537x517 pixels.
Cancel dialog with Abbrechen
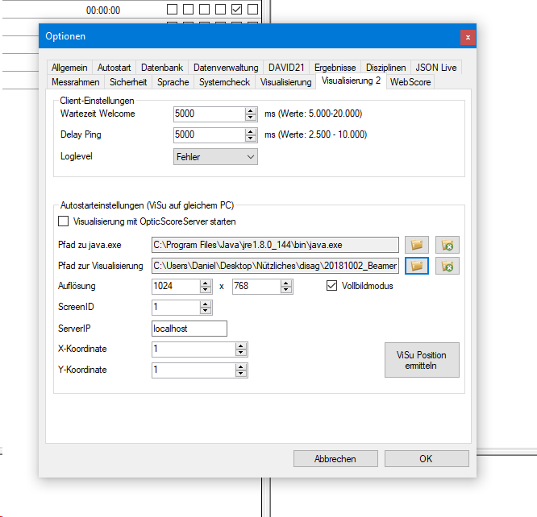[x=335, y=459]
